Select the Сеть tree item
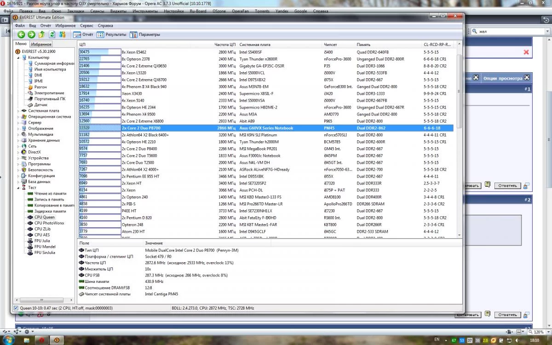 click(28, 146)
